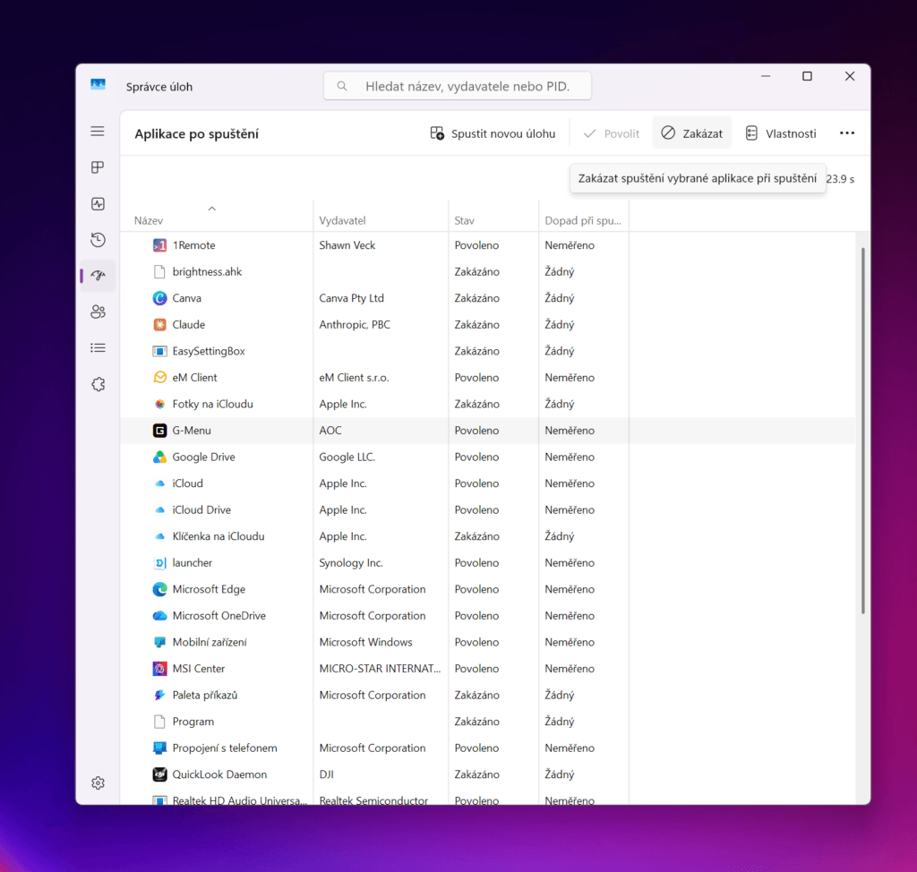Click the Canva app icon

click(x=159, y=298)
